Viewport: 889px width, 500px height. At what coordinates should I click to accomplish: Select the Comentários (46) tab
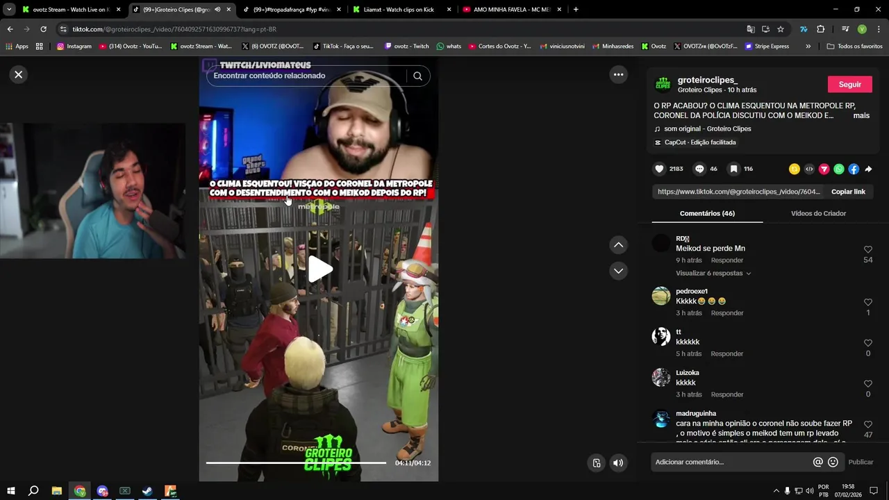point(707,213)
